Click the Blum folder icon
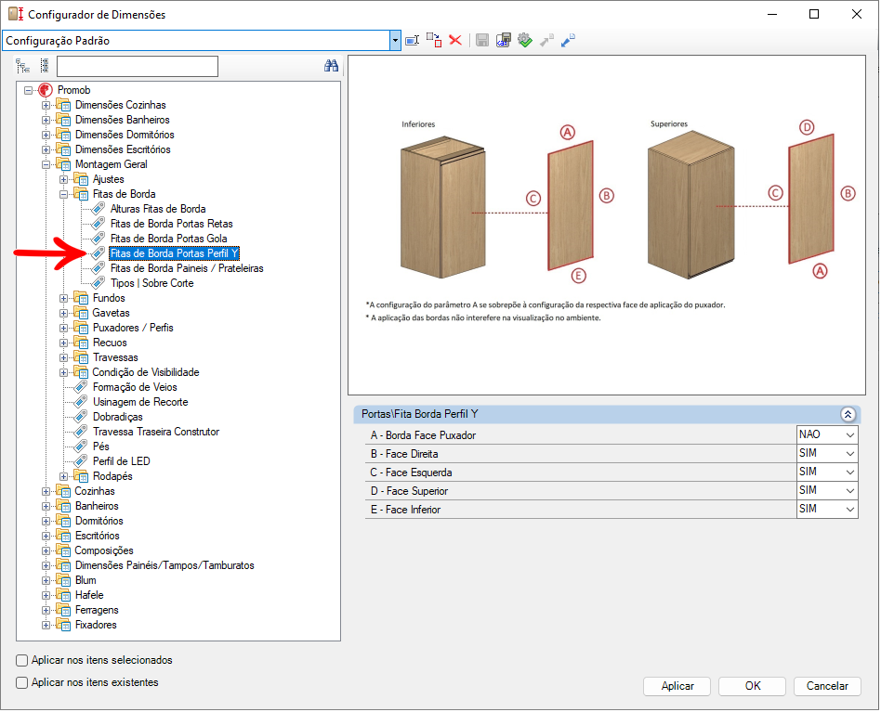 63,580
